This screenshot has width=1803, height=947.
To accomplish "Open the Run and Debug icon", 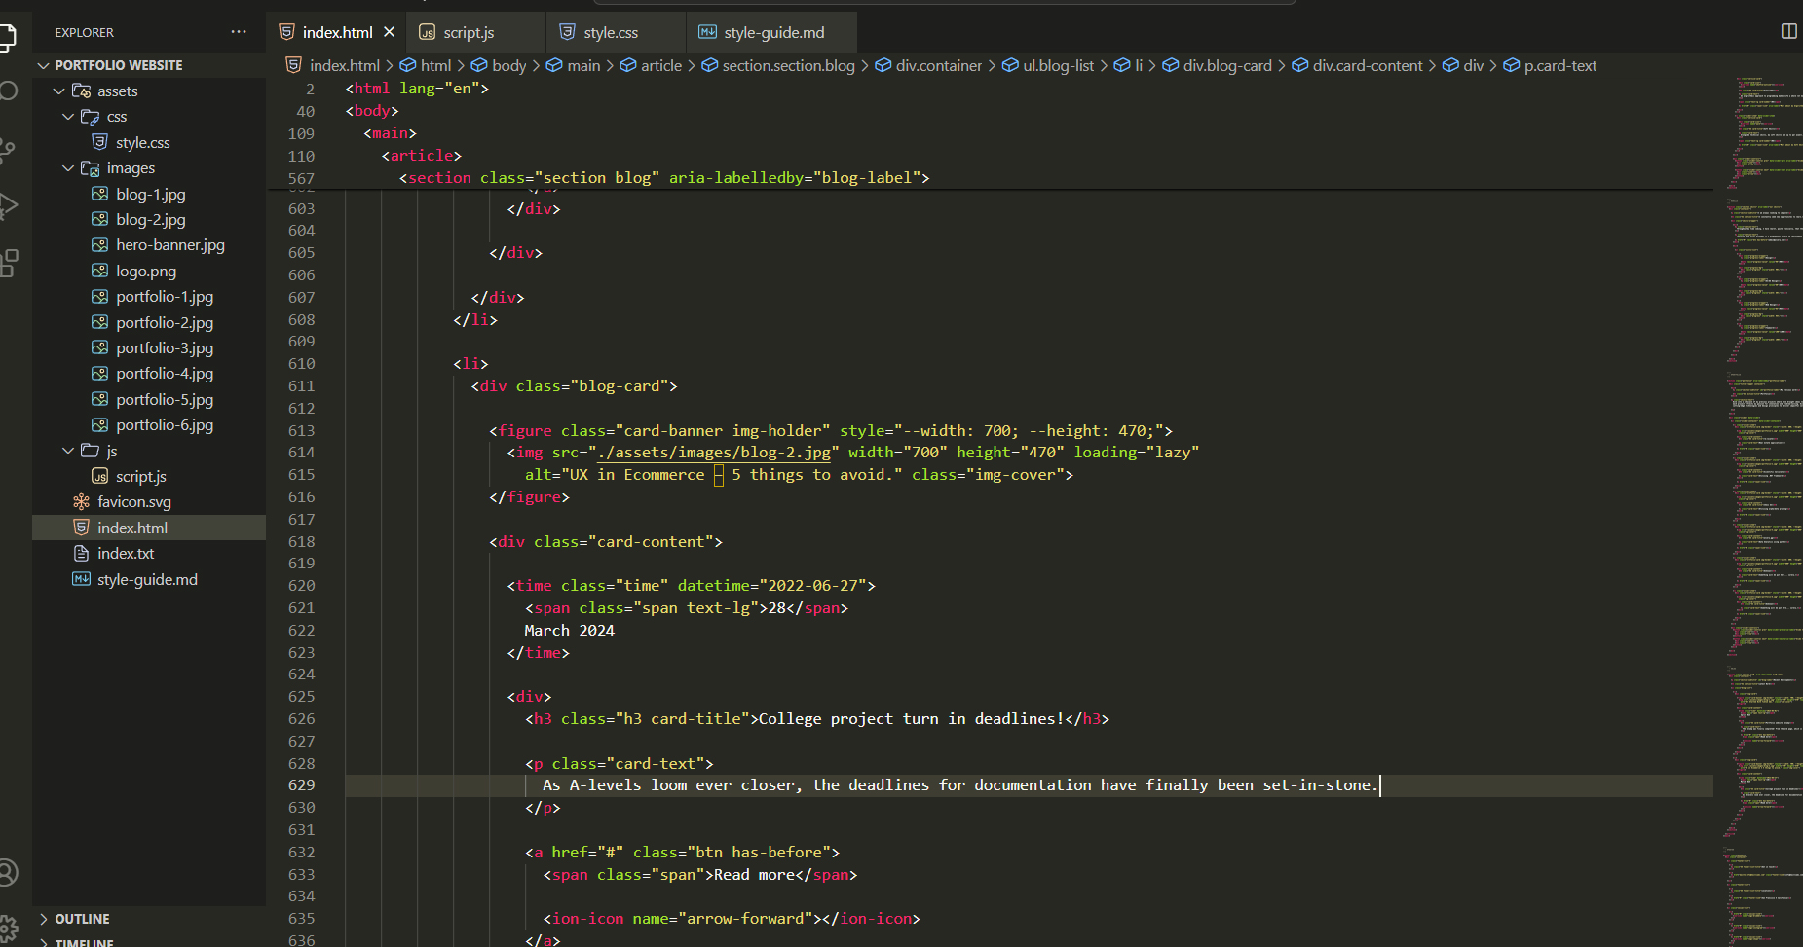I will click(7, 205).
